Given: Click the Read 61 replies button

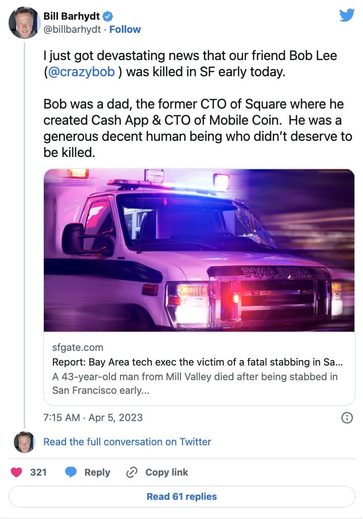Looking at the screenshot, I should click(x=181, y=496).
